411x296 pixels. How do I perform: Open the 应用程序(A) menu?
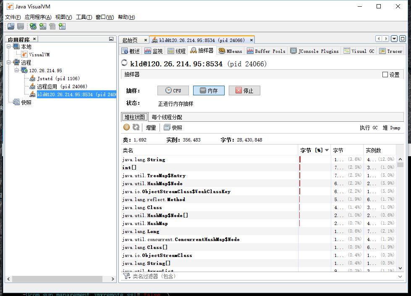click(x=38, y=17)
